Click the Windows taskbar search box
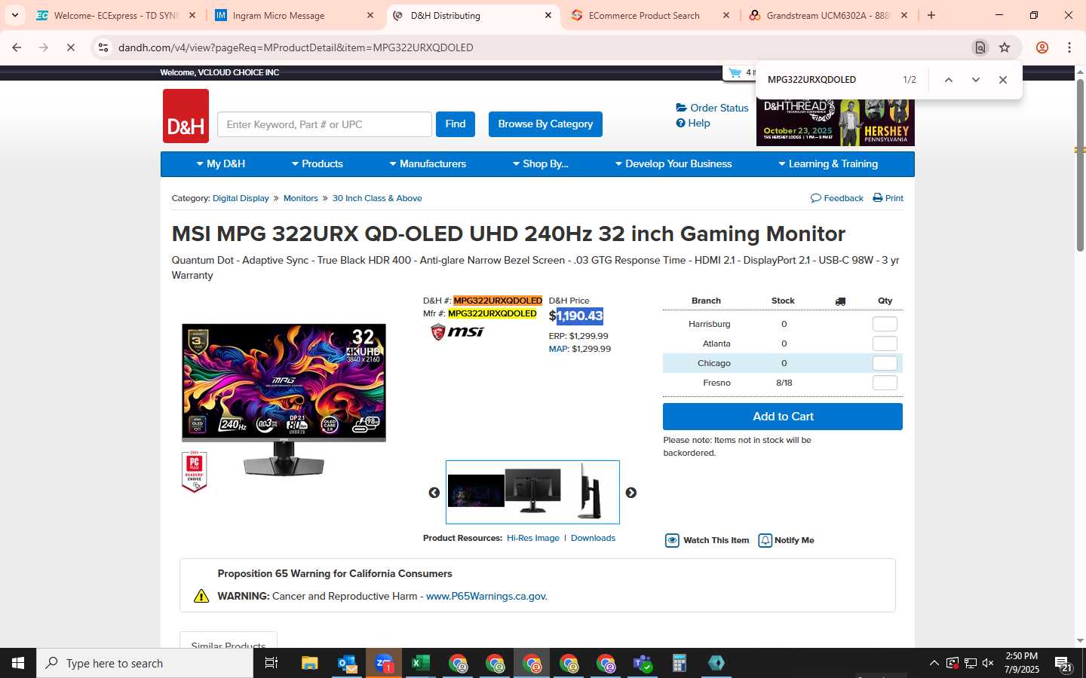1086x678 pixels. [145, 663]
